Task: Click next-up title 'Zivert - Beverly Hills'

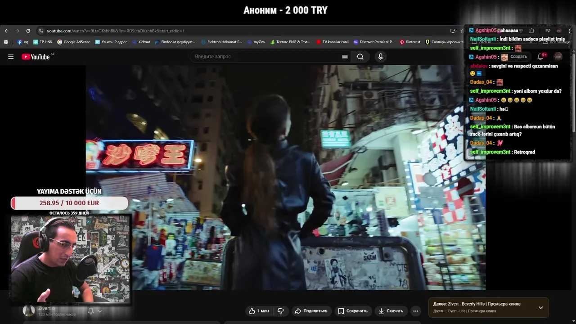Action: 477,304
